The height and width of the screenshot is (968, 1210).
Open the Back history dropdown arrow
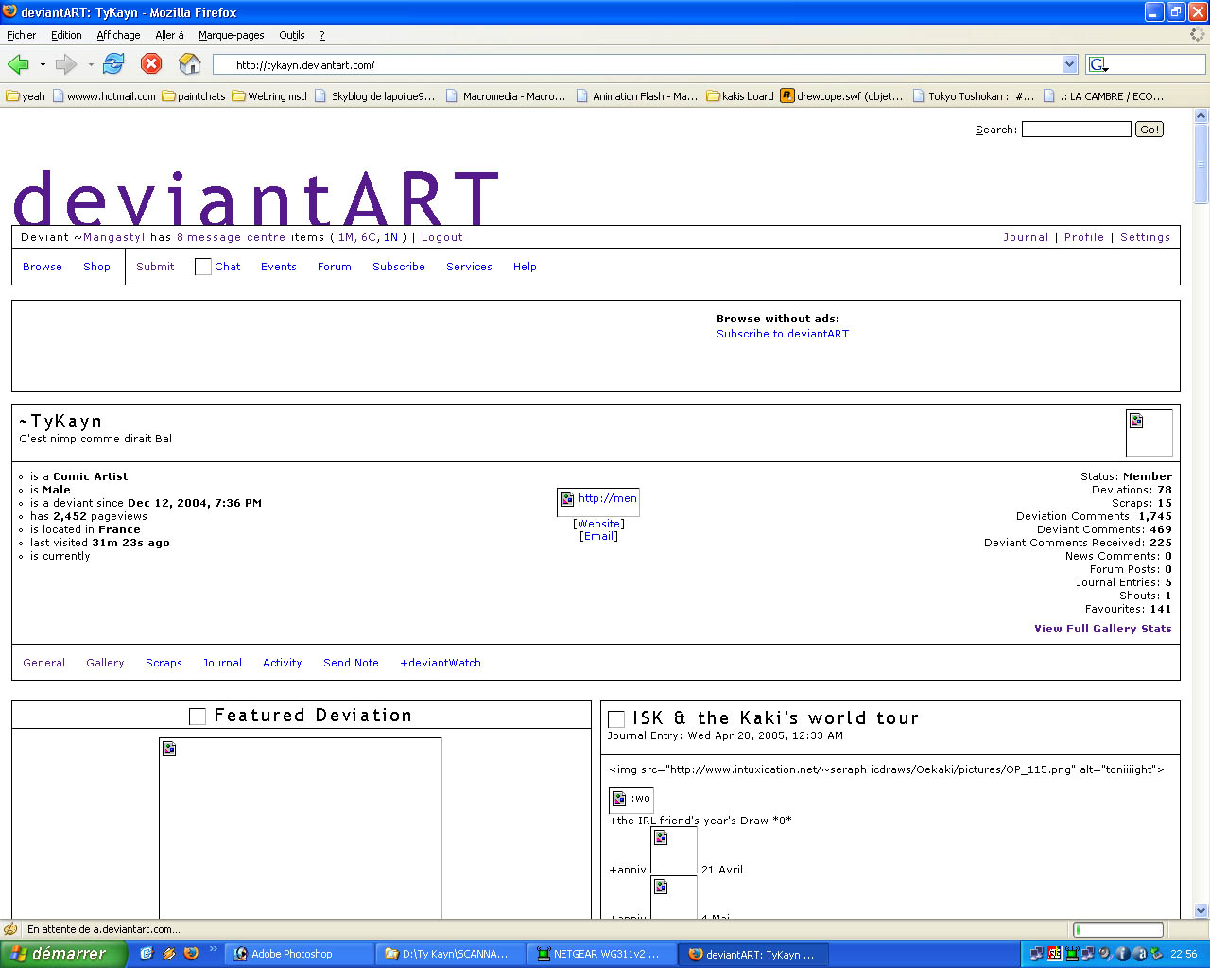click(x=43, y=65)
